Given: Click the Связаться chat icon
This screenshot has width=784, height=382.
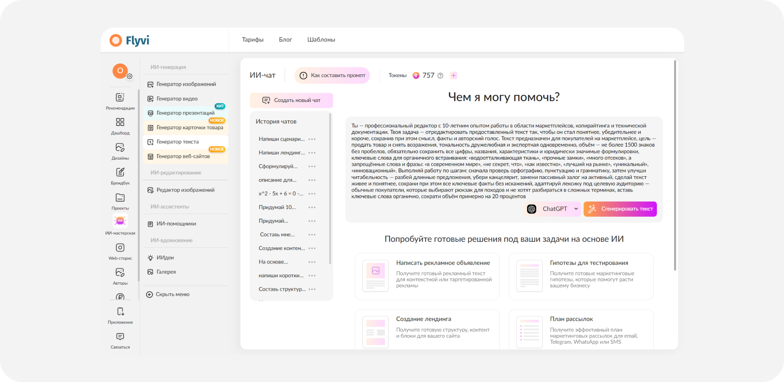Looking at the screenshot, I should [x=120, y=337].
